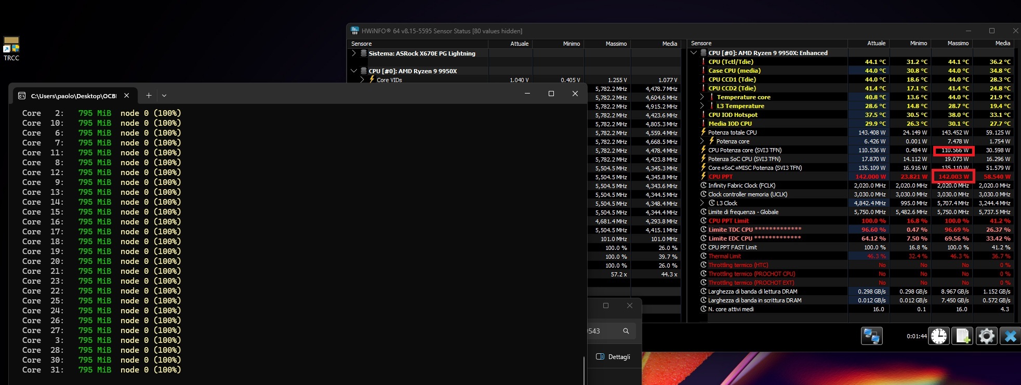Viewport: 1021px width, 385px height.
Task: Expand Potenza core subtree
Action: [702, 141]
